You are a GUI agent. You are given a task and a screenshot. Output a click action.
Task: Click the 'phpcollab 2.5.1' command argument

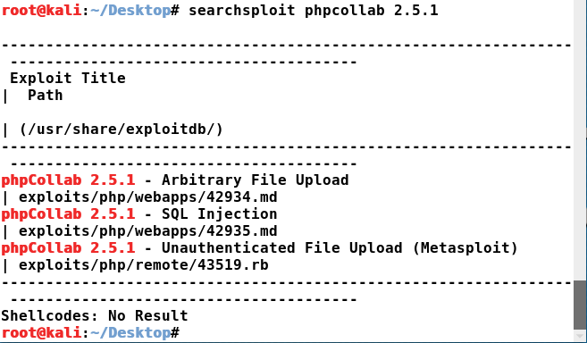[x=372, y=10]
